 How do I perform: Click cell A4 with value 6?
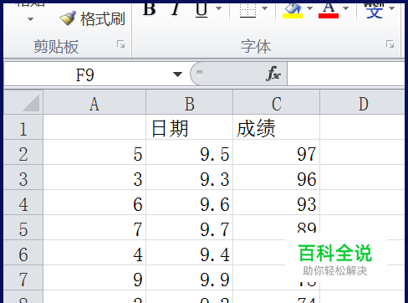pos(94,203)
